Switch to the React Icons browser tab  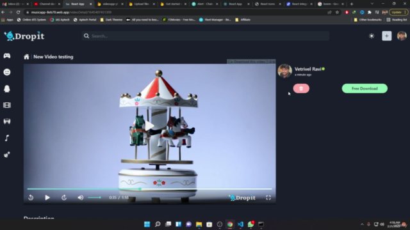tap(268, 4)
